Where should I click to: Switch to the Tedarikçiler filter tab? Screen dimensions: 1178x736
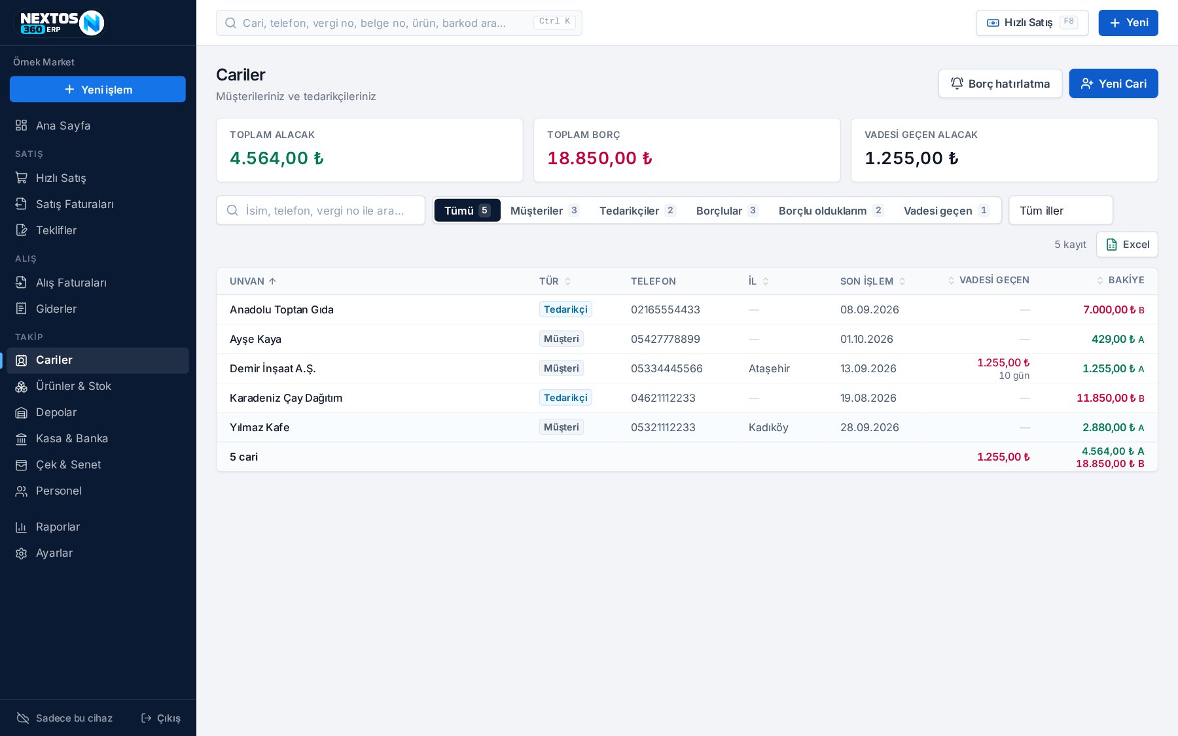[637, 211]
